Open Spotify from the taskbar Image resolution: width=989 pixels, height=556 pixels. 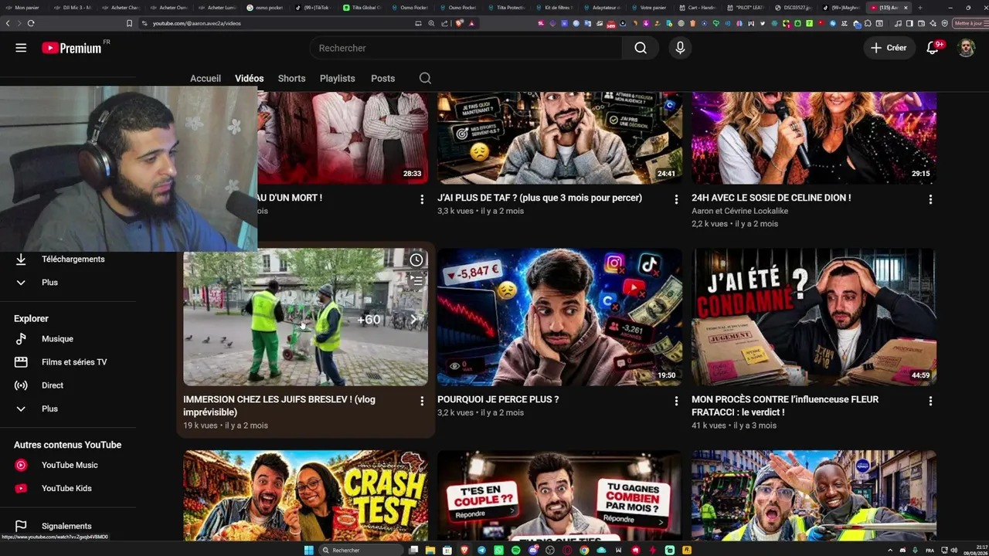[516, 550]
